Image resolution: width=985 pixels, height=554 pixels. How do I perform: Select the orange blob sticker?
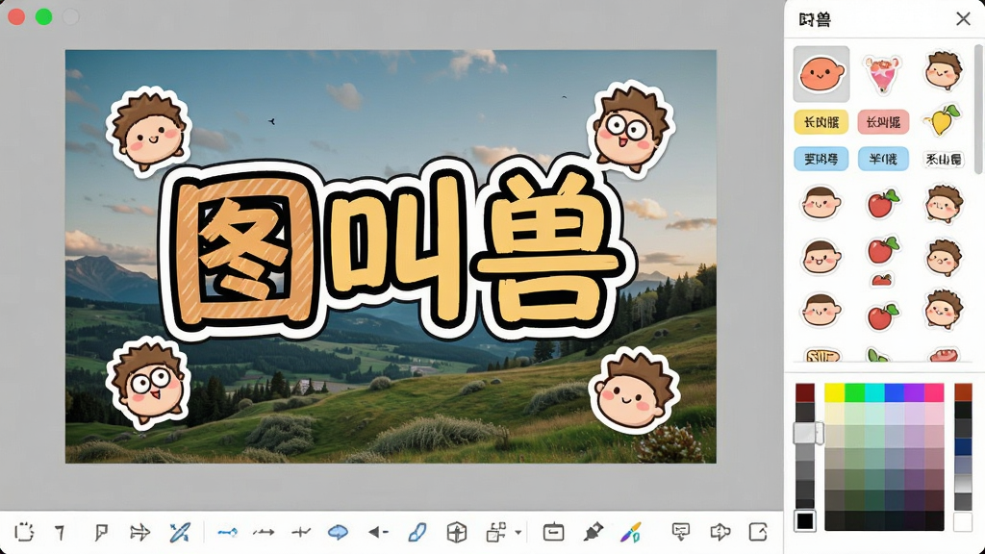tap(821, 73)
